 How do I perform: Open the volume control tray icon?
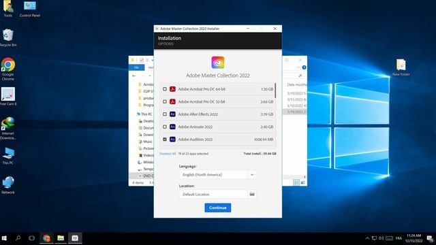coord(381,238)
